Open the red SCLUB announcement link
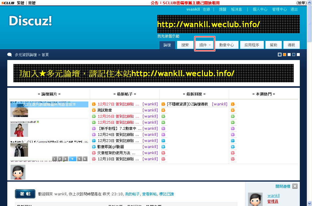This screenshot has width=312, height=206. (185, 3)
